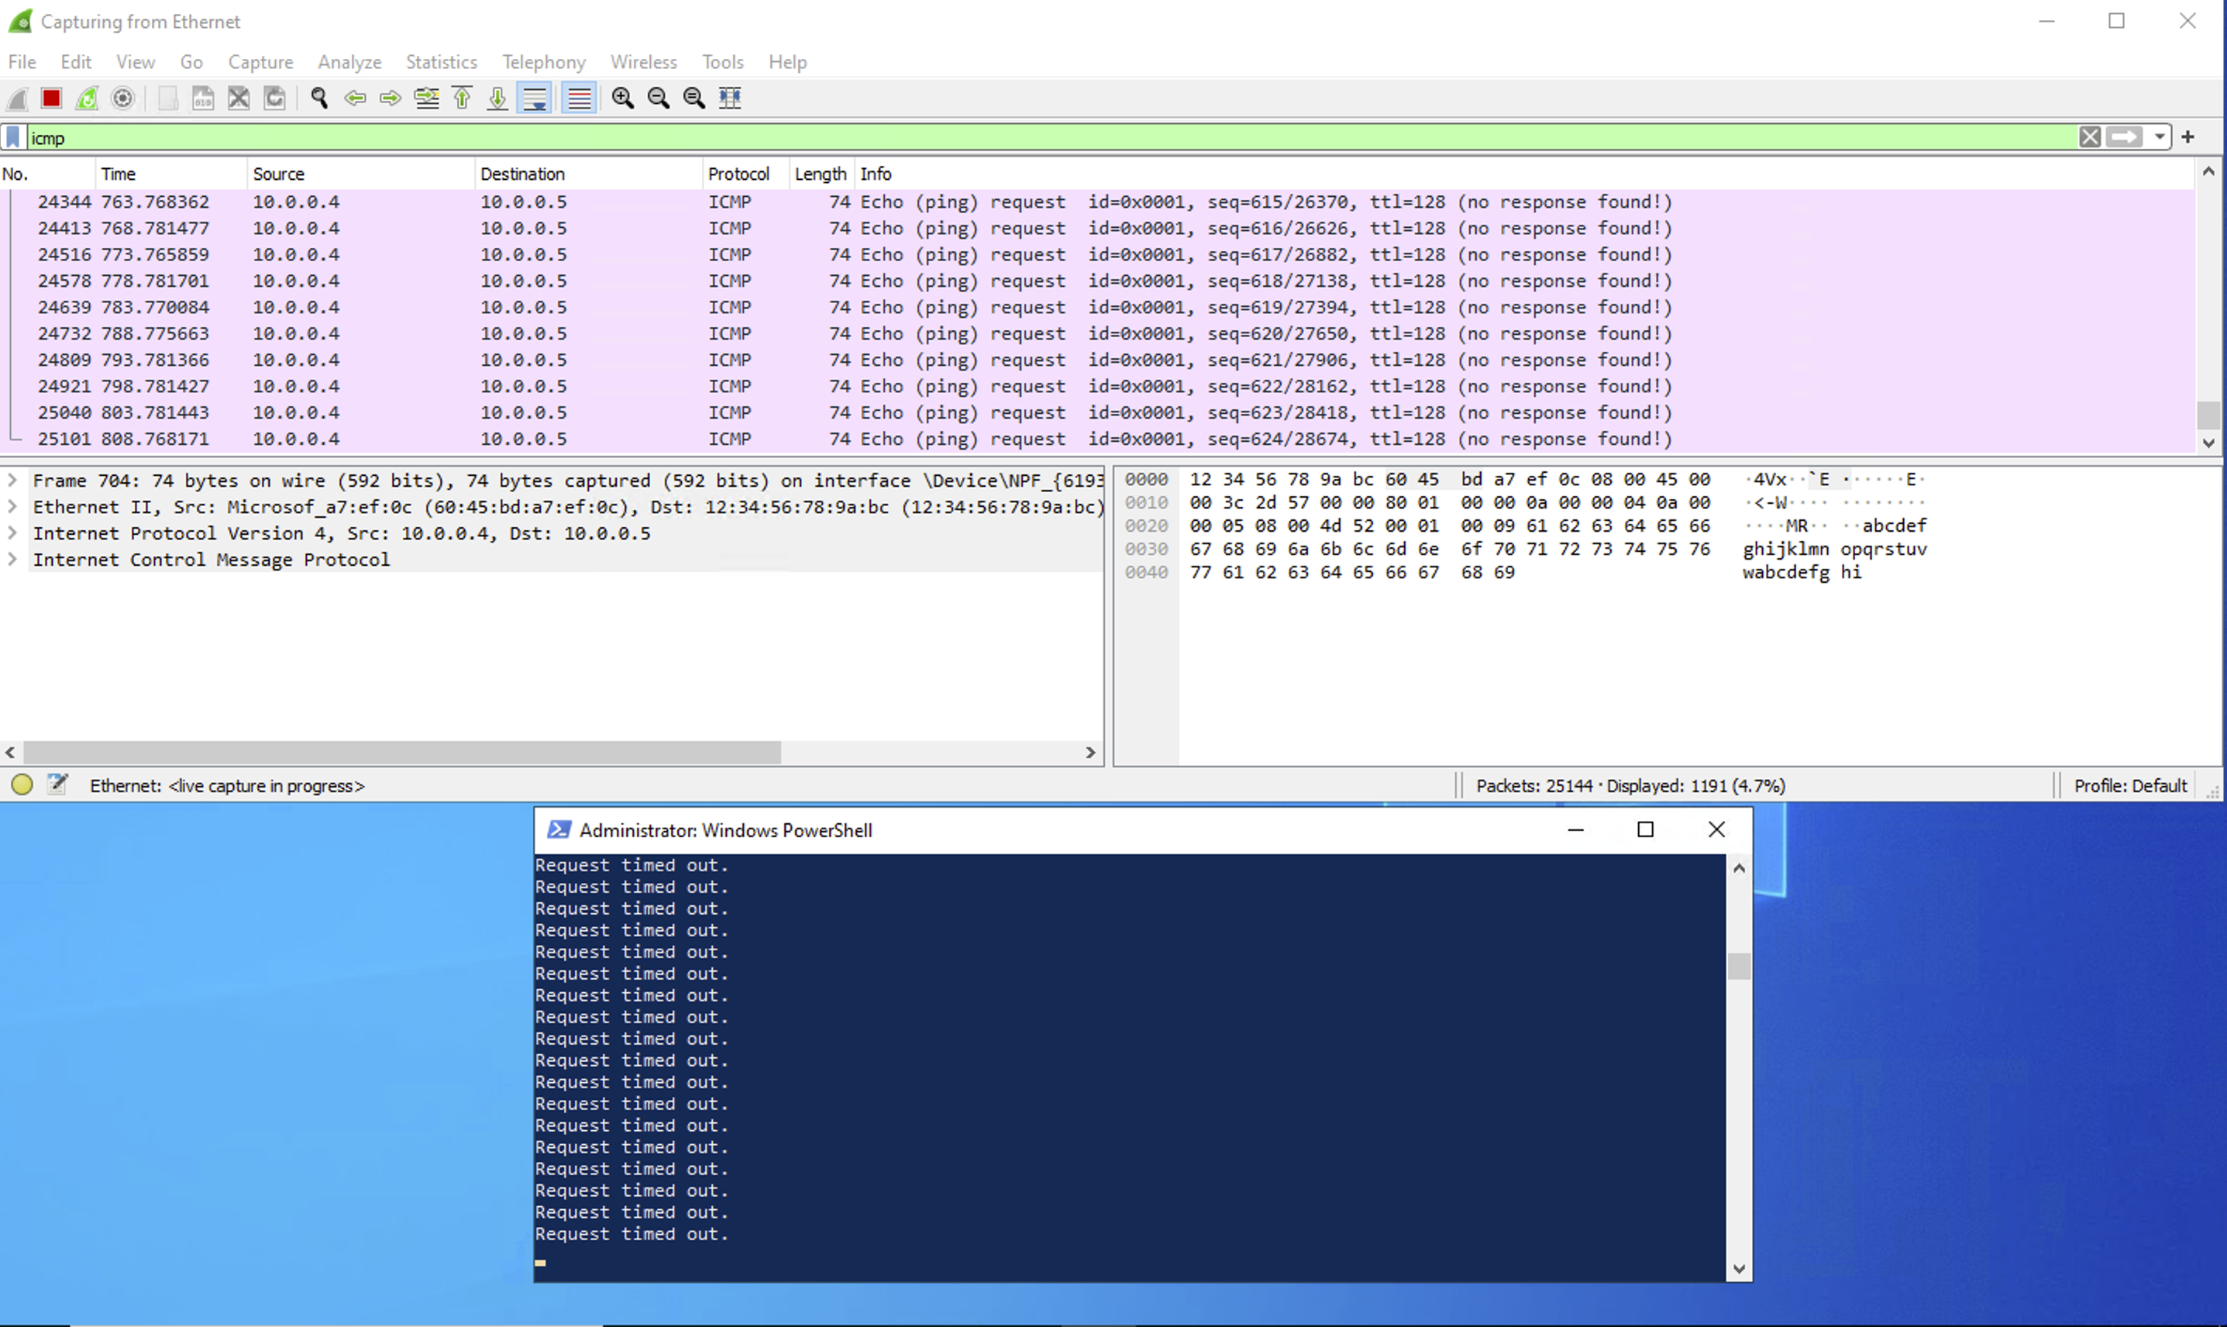Image resolution: width=2227 pixels, height=1327 pixels.
Task: Expand the Frame 704 detail tree
Action: click(x=12, y=481)
